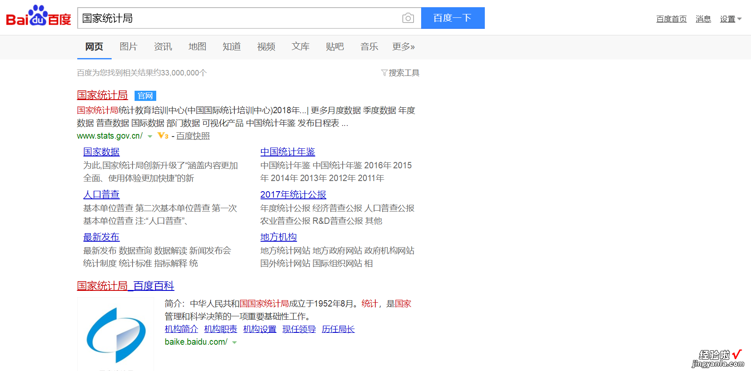Open image search via camera icon
This screenshot has height=371, width=751.
point(408,18)
